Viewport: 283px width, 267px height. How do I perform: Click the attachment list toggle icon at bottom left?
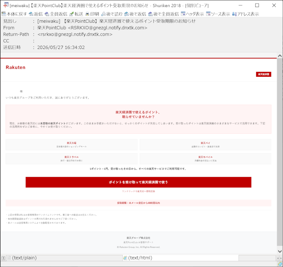[x=3, y=258]
